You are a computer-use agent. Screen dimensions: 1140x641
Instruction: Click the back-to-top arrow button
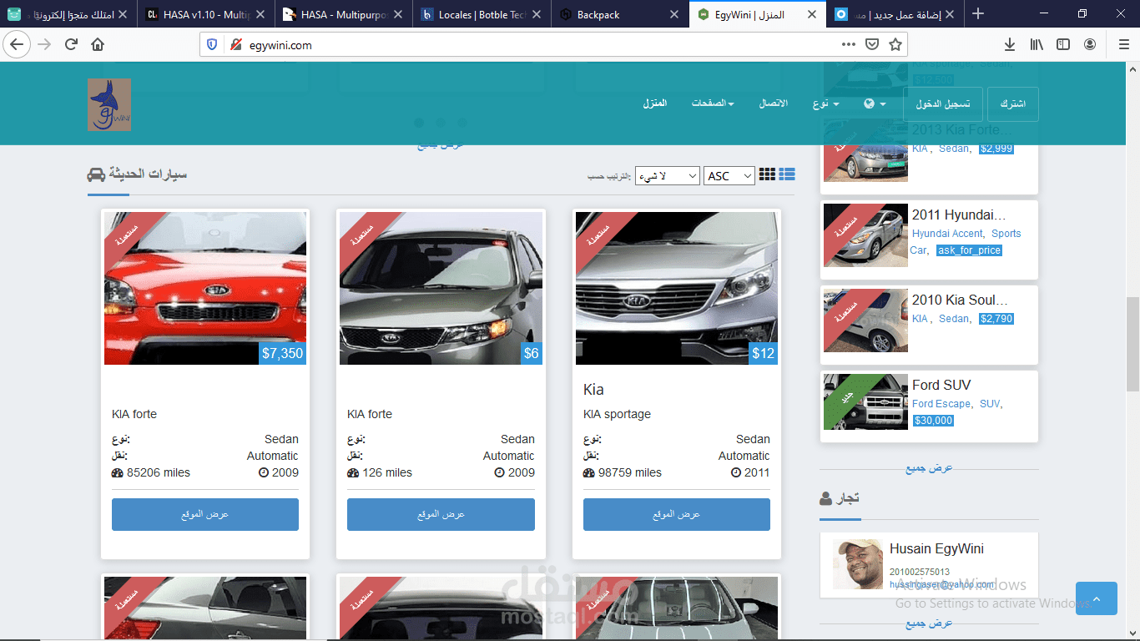(x=1096, y=598)
